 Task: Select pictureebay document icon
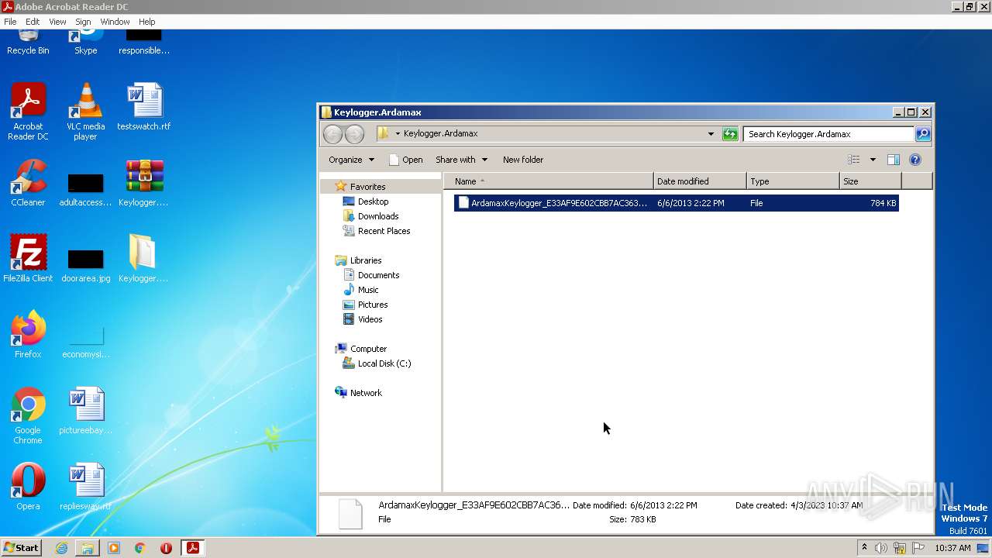click(85, 411)
